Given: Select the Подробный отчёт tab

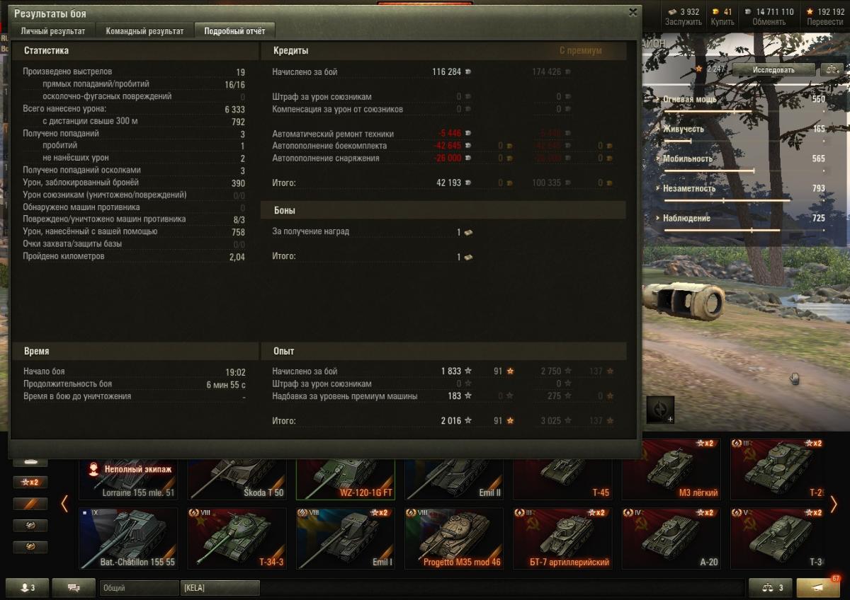Looking at the screenshot, I should pyautogui.click(x=234, y=31).
